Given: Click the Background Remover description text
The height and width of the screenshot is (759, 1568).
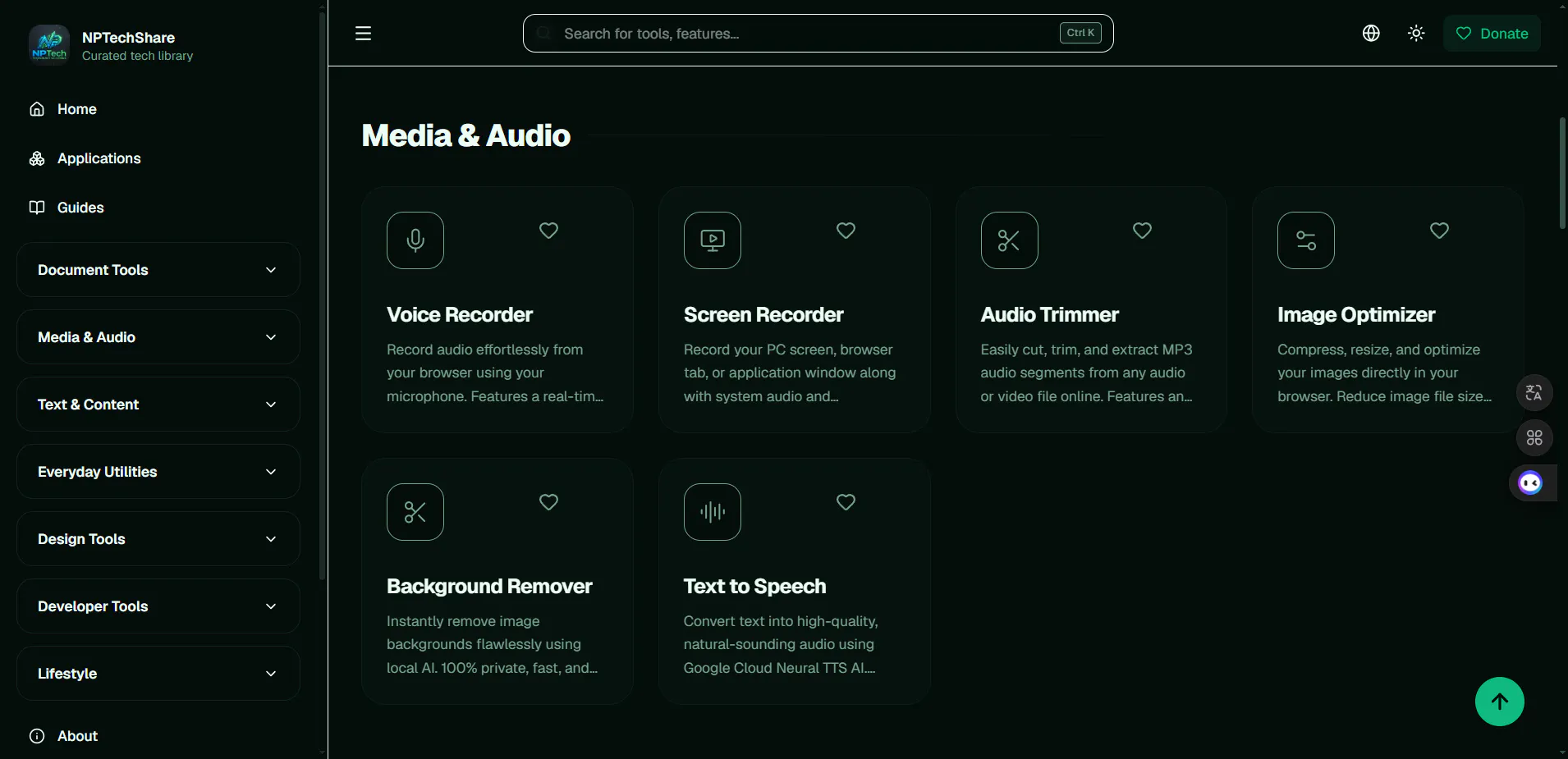Looking at the screenshot, I should 493,645.
